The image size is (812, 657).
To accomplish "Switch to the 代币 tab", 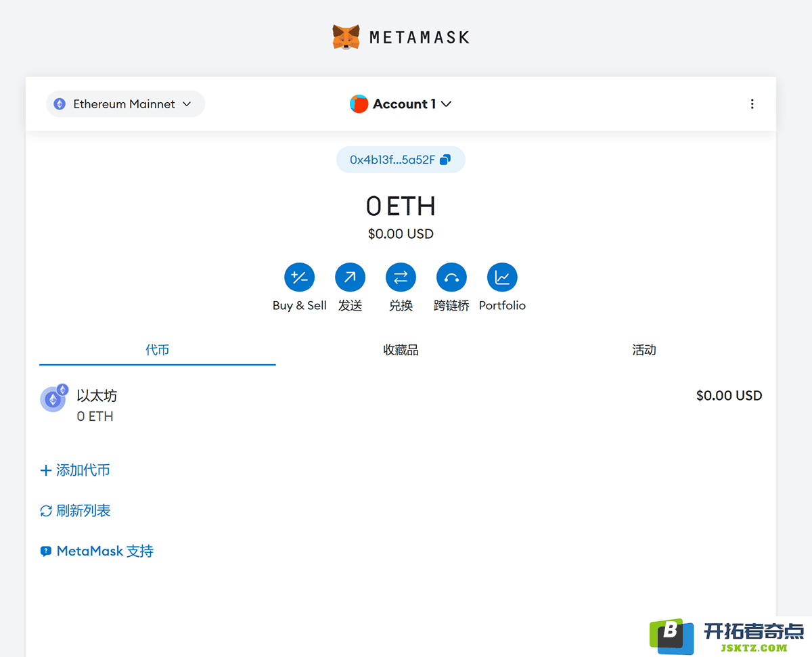I will [x=158, y=350].
